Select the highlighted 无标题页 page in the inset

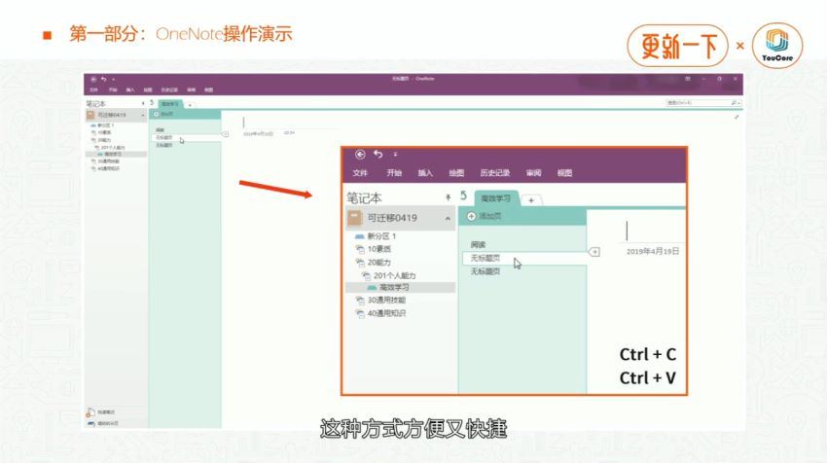[x=524, y=259]
